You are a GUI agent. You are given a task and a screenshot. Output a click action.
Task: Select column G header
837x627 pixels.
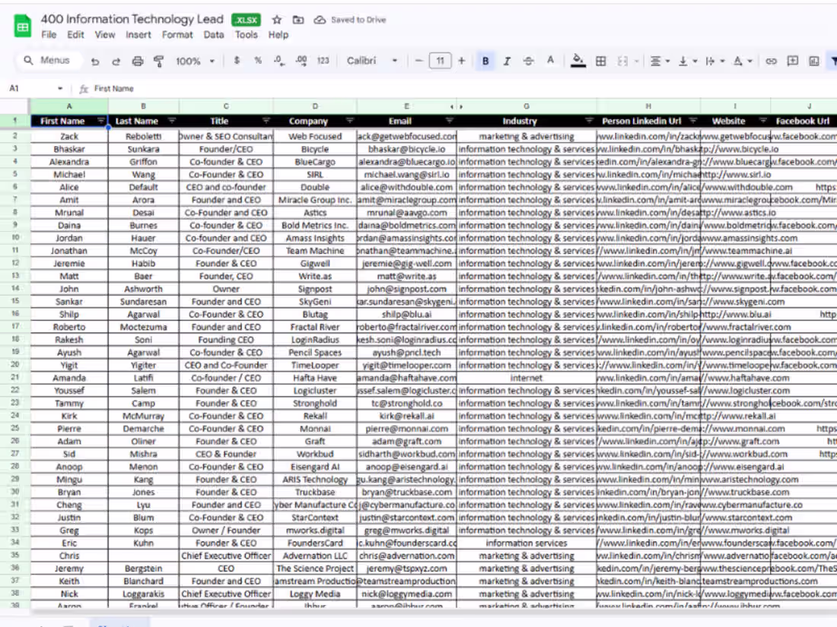pos(527,106)
